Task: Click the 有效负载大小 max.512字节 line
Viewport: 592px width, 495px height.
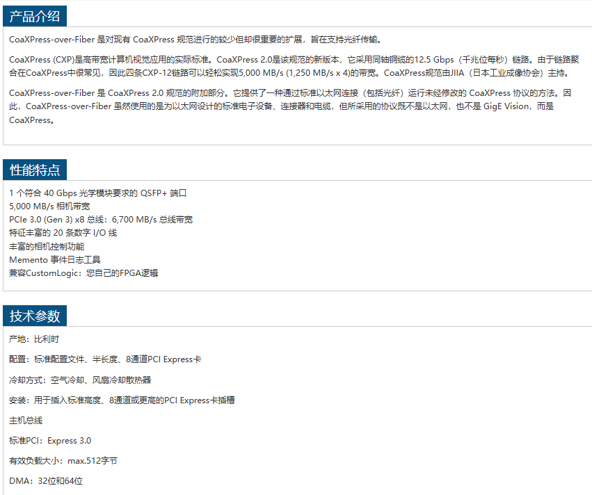Action: point(63,461)
